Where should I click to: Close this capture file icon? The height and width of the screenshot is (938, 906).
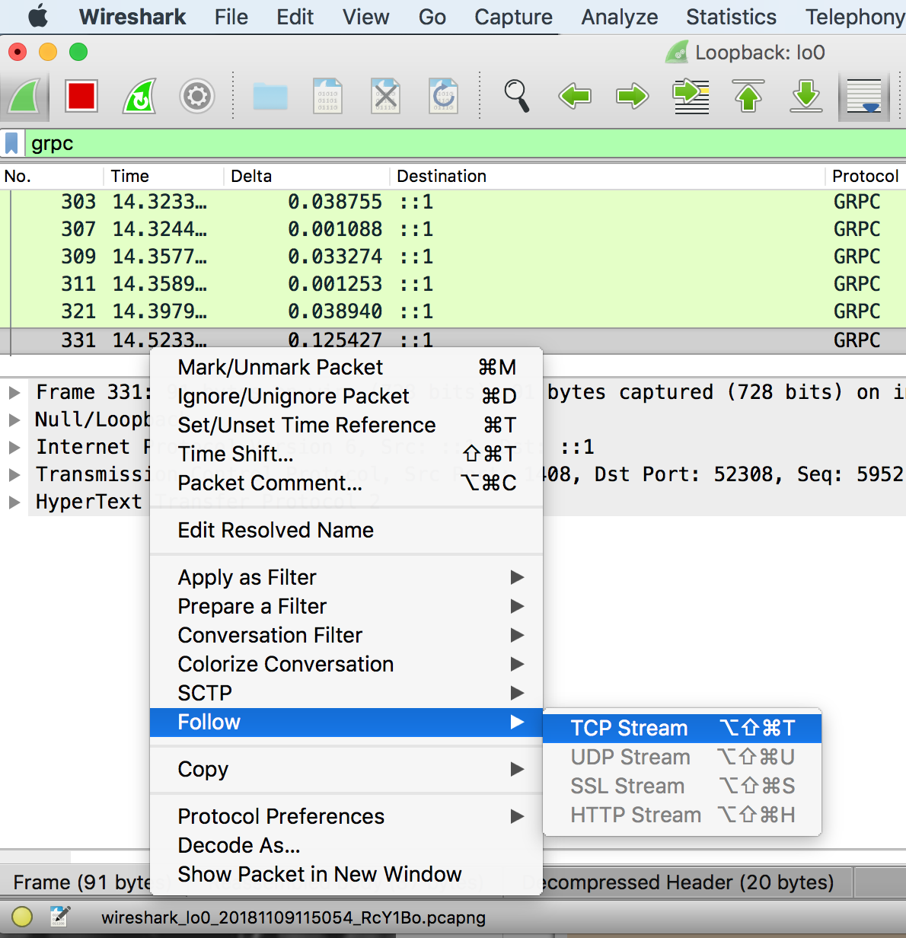(x=386, y=97)
